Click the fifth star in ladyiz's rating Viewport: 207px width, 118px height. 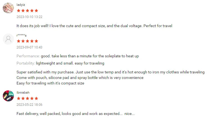(x=36, y=11)
